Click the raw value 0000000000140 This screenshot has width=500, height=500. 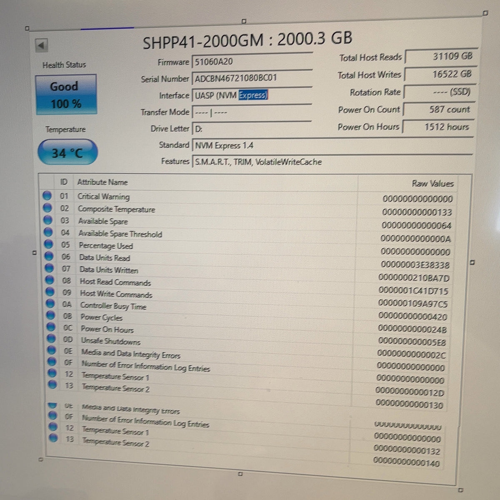(x=406, y=462)
